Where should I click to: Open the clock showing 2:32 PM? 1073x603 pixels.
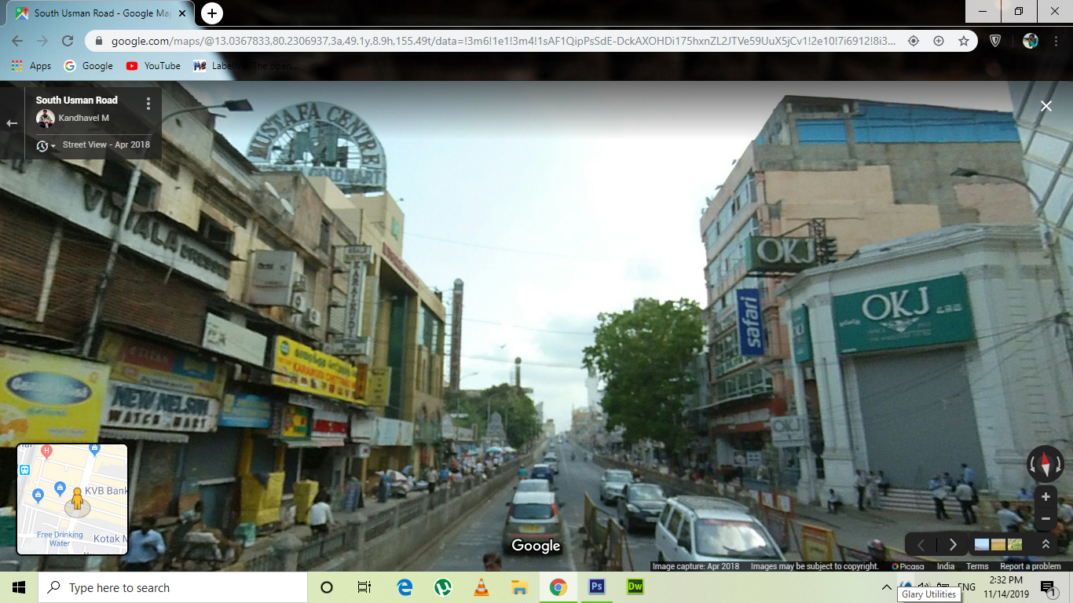1005,587
